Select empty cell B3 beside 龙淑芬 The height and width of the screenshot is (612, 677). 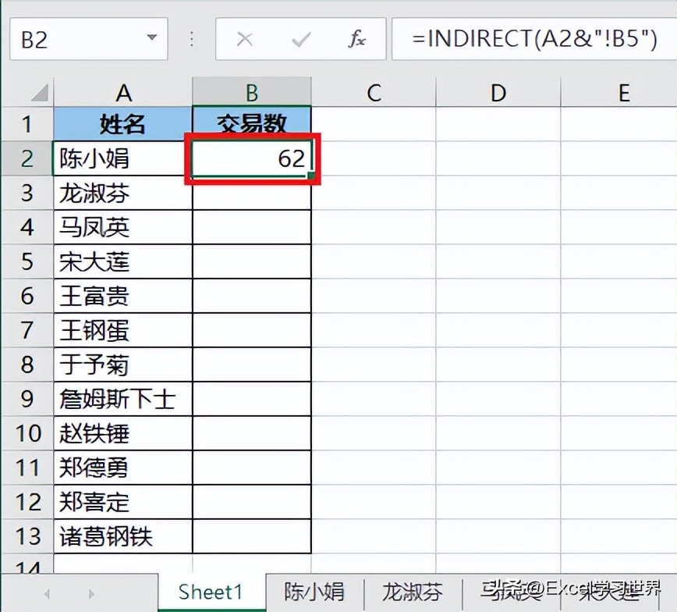(x=252, y=193)
